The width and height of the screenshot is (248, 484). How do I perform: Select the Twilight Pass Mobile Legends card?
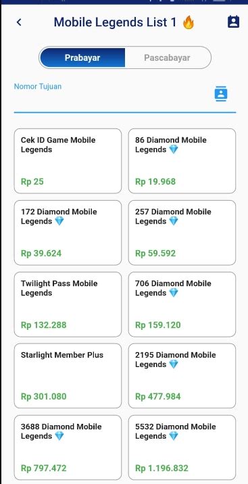pos(68,304)
